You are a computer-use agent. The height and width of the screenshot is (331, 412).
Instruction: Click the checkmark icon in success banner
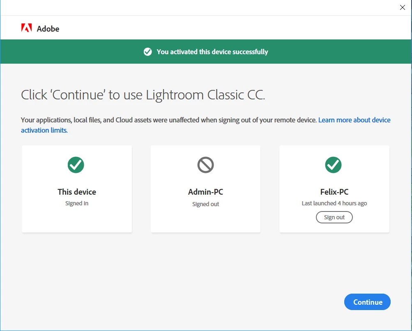click(x=147, y=52)
